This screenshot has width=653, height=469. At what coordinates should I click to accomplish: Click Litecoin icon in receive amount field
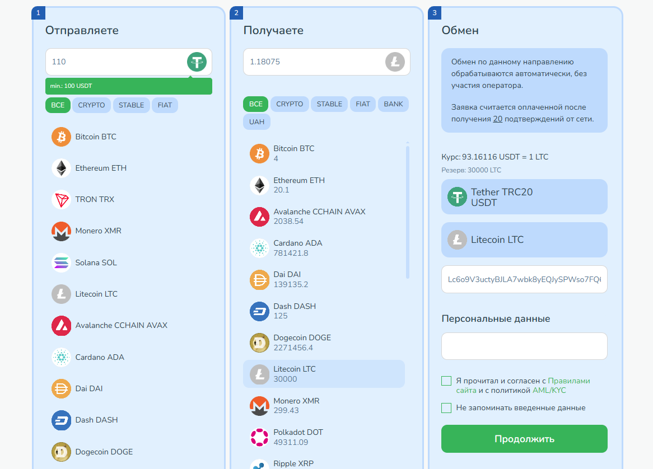395,62
